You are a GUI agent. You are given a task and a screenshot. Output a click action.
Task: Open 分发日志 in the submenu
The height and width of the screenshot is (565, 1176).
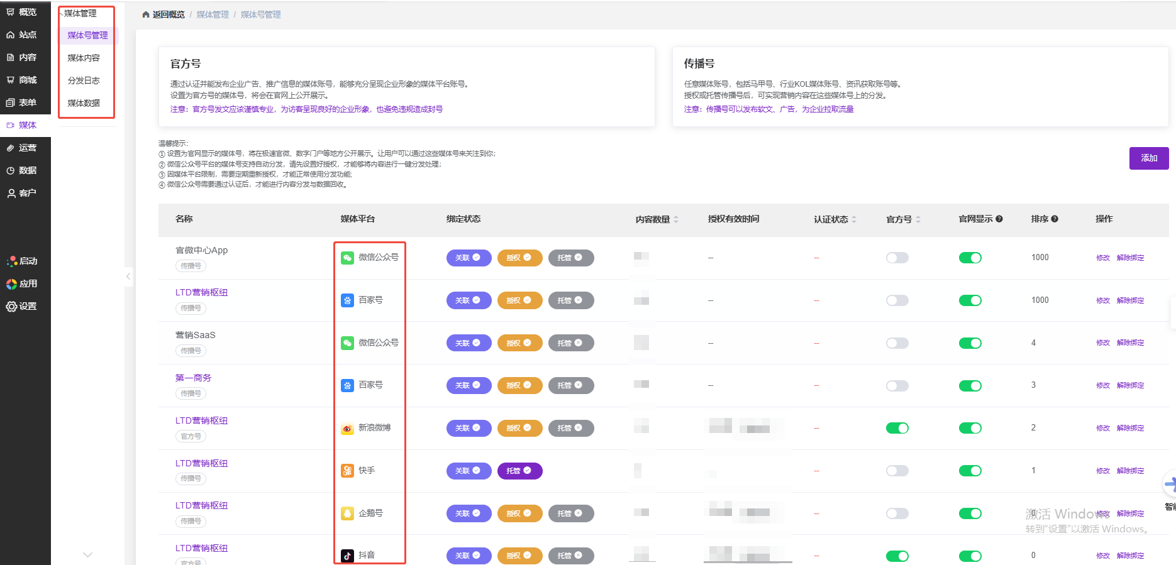click(x=84, y=80)
